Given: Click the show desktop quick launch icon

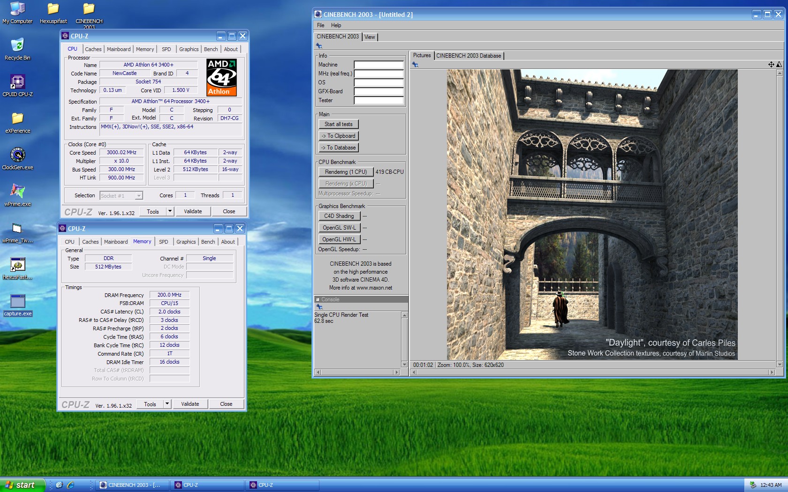Looking at the screenshot, I should coord(59,485).
